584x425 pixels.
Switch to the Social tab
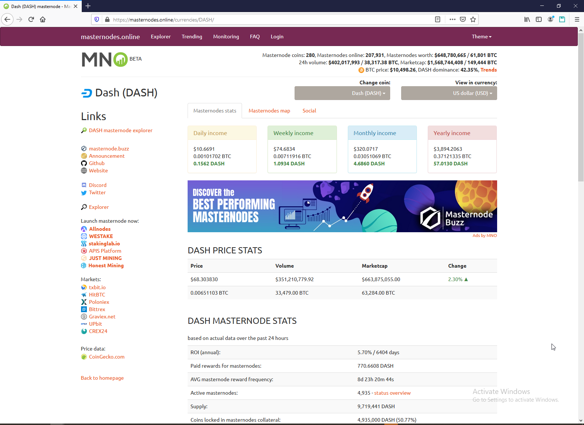[309, 111]
